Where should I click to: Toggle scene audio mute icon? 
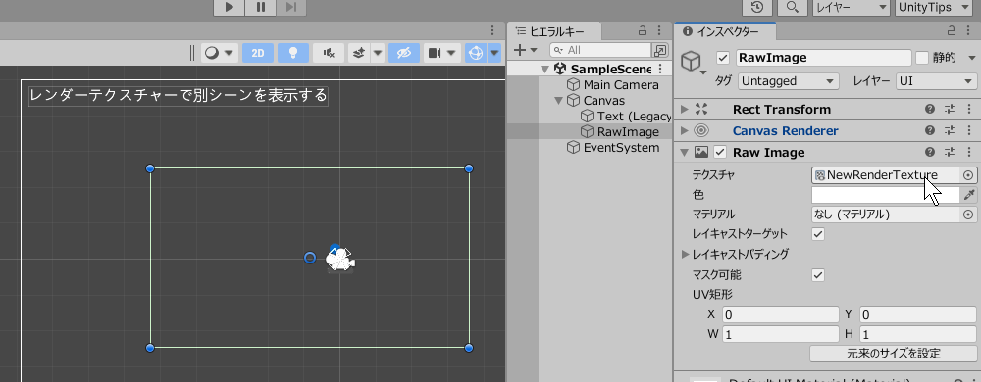click(x=329, y=53)
